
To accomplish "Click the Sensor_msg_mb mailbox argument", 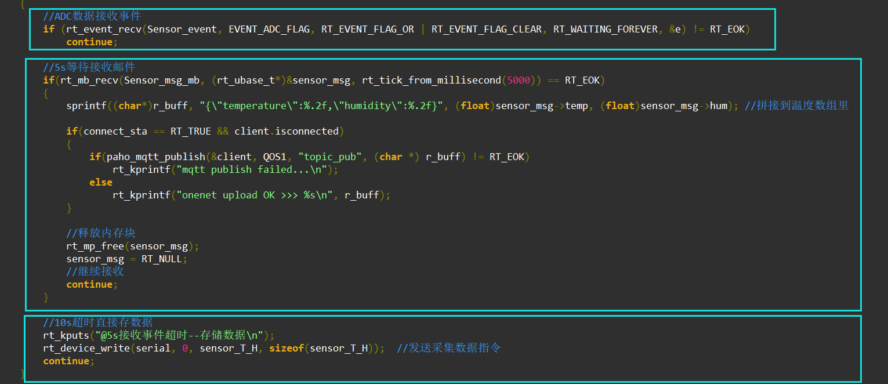I will click(162, 80).
